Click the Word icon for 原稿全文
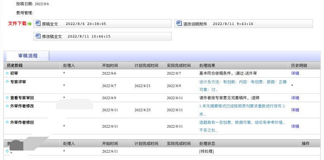This screenshot has width=324, height=160. pos(38,23)
